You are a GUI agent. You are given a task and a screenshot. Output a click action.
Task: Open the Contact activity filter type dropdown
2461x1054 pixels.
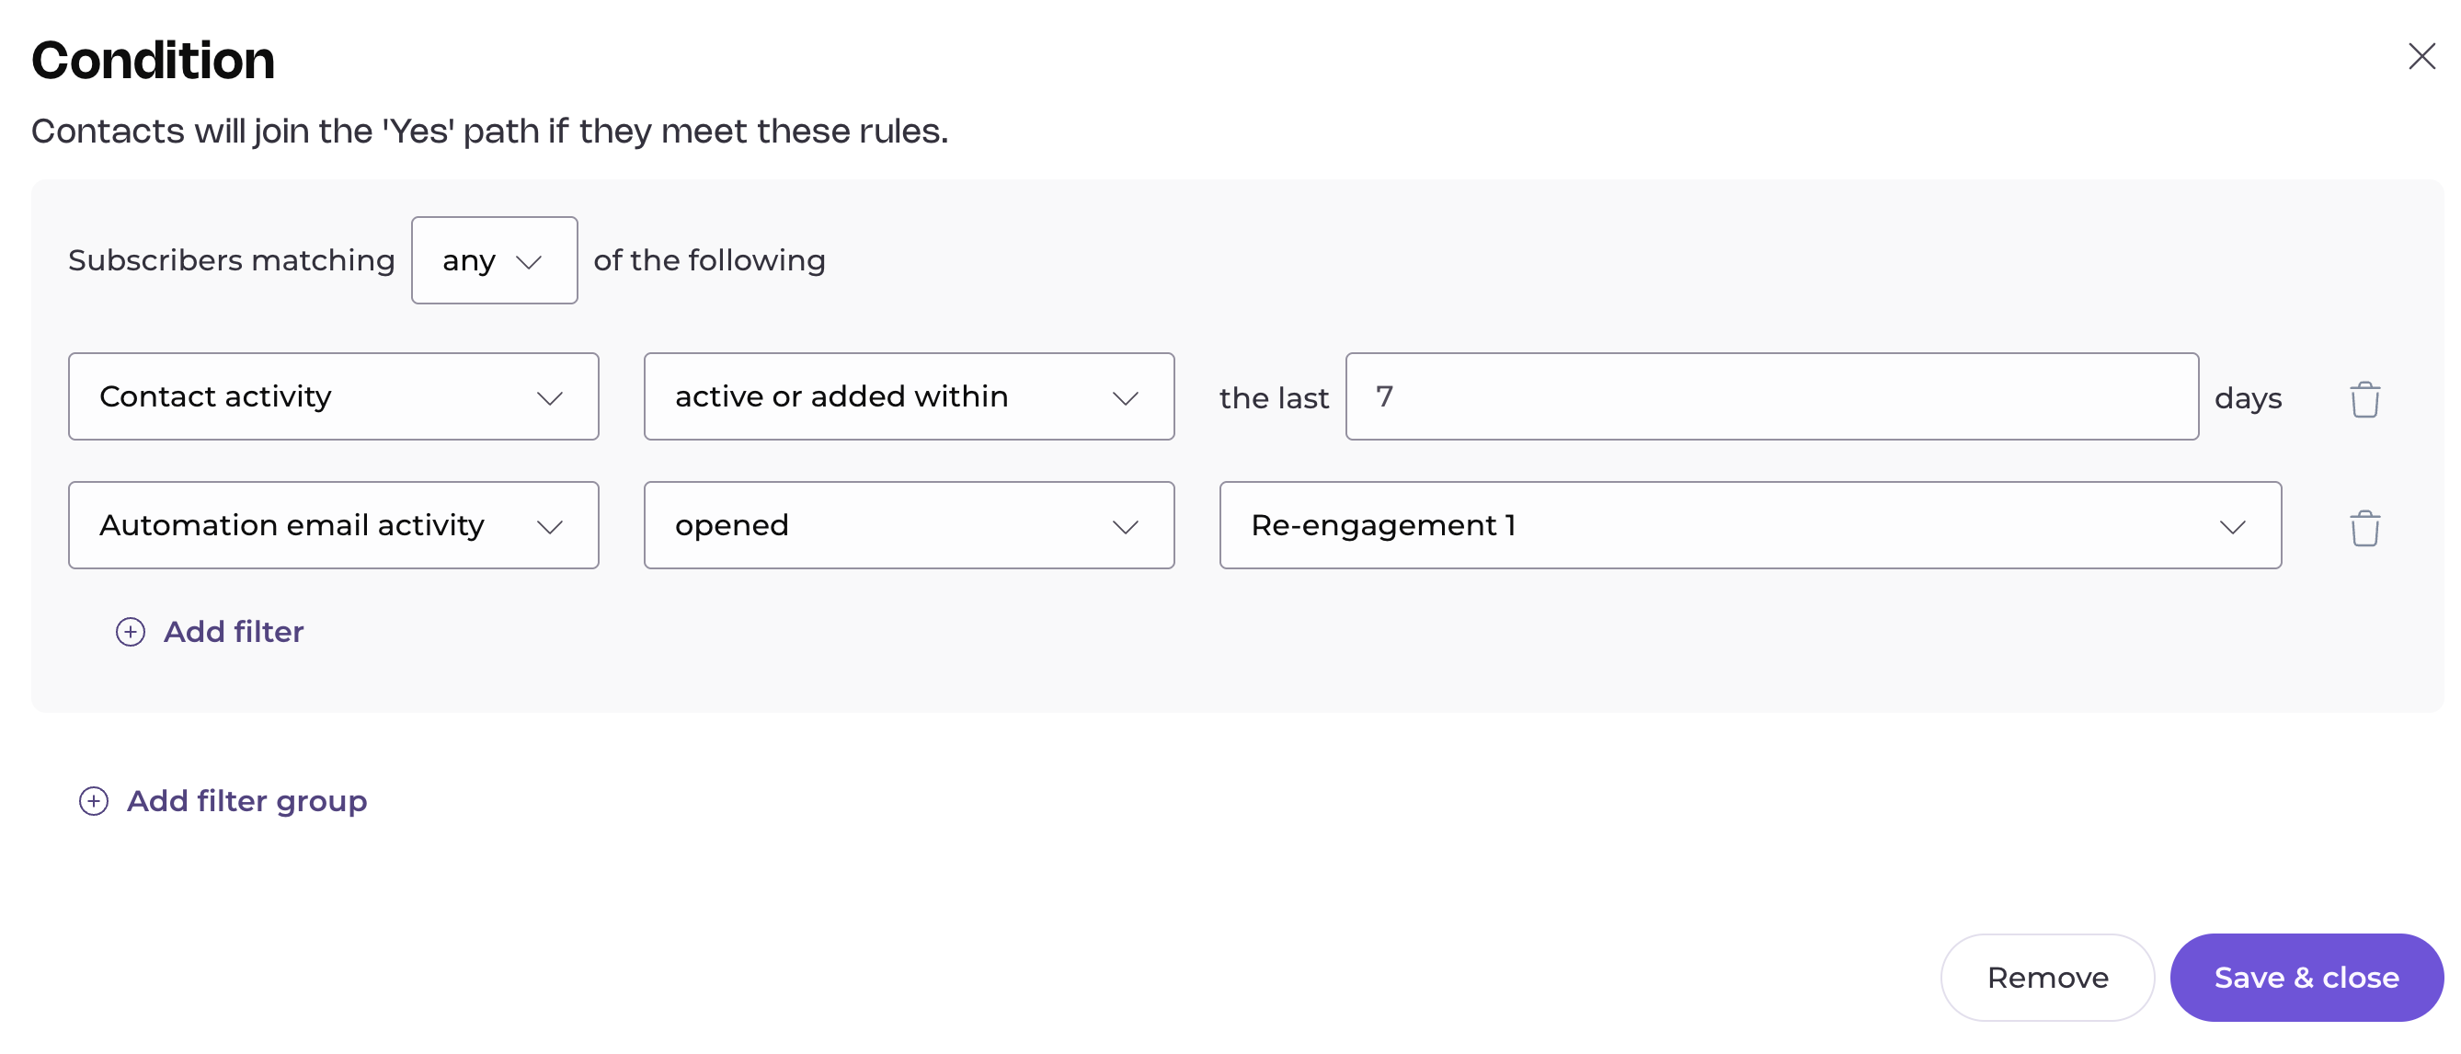(333, 396)
